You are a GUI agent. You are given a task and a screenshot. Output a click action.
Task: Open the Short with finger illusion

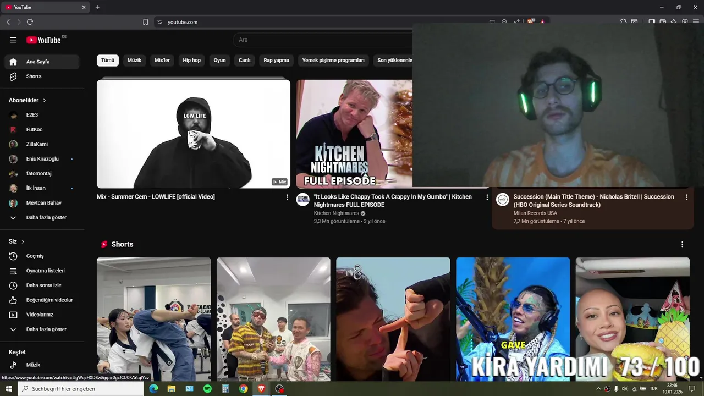pos(393,319)
